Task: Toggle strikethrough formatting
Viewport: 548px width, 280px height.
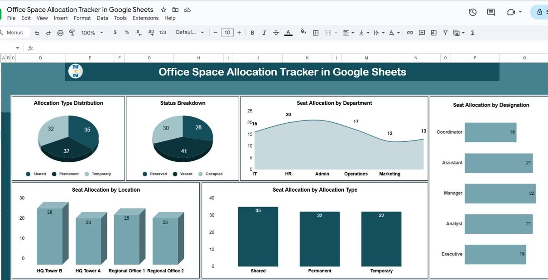Action: 276,33
